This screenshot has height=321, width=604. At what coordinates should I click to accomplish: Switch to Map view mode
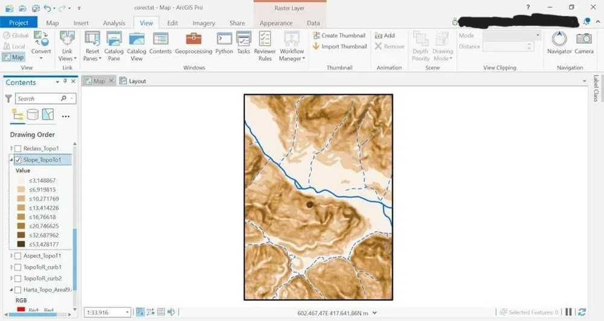(13, 57)
